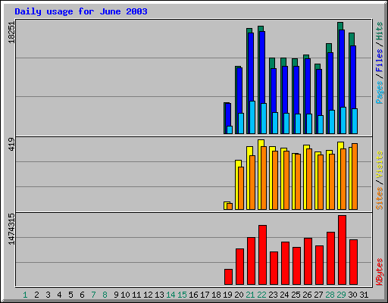Click day label 23 on the x-axis
Image resolution: width=388 pixels, height=303 pixels.
click(x=273, y=295)
